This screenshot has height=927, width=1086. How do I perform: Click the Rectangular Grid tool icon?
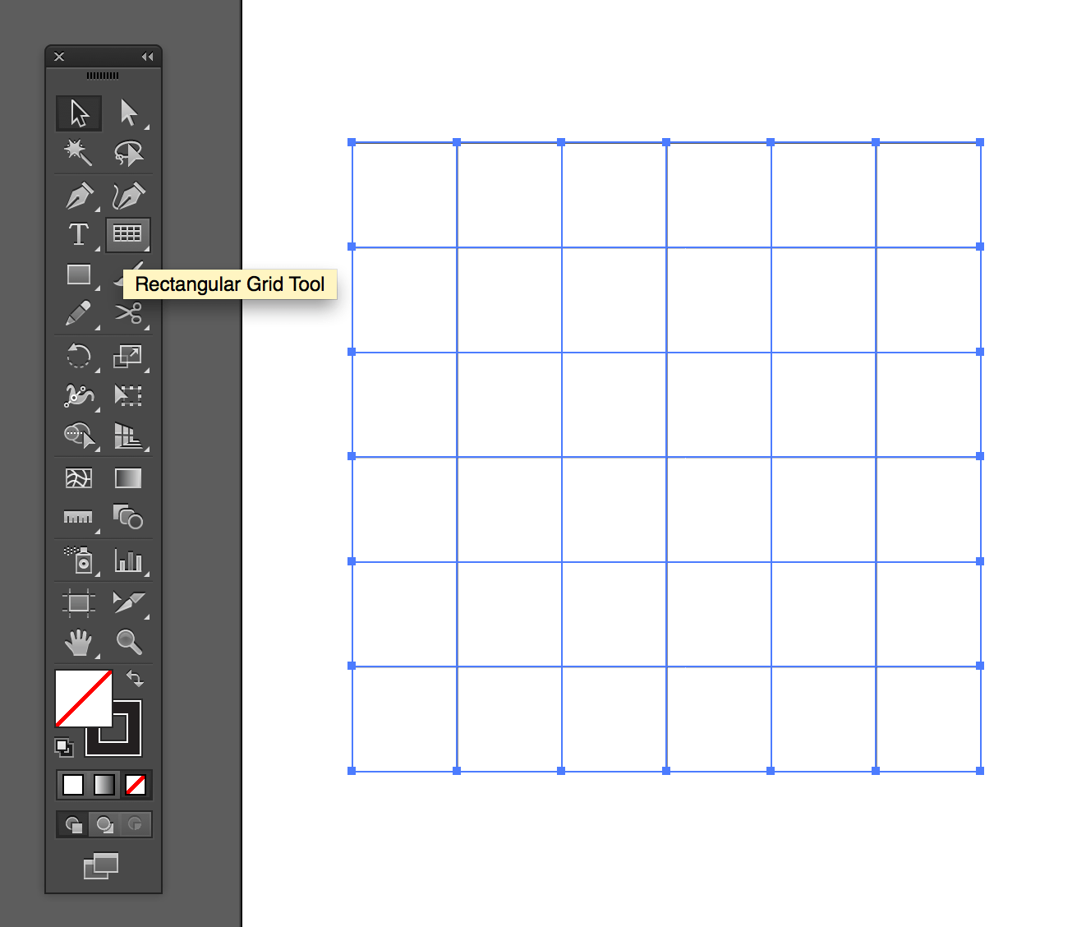click(127, 234)
